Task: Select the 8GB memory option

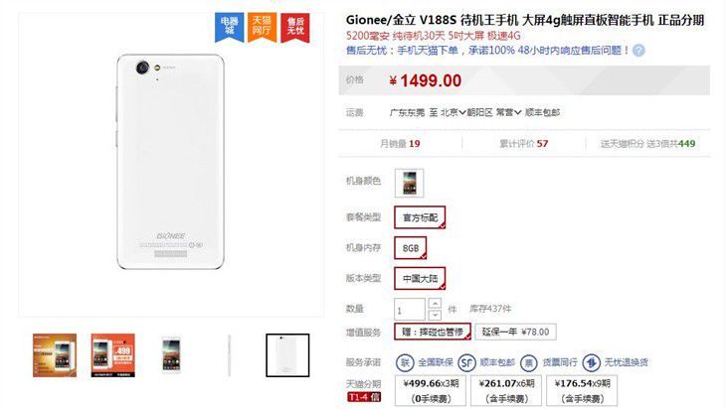Action: 410,248
